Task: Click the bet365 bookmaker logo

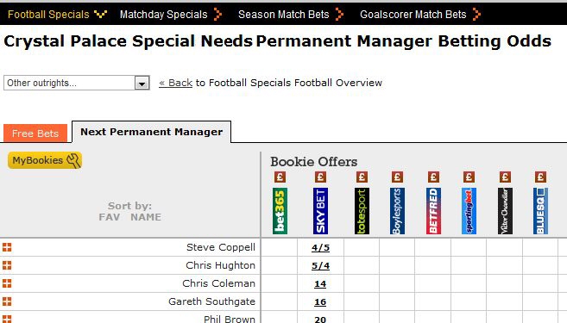Action: 280,211
